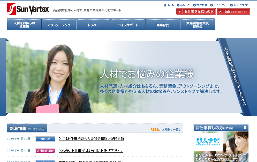The height and width of the screenshot is (162, 257).
Task: Select the アウトソーシング menu tab
Action: [59, 24]
